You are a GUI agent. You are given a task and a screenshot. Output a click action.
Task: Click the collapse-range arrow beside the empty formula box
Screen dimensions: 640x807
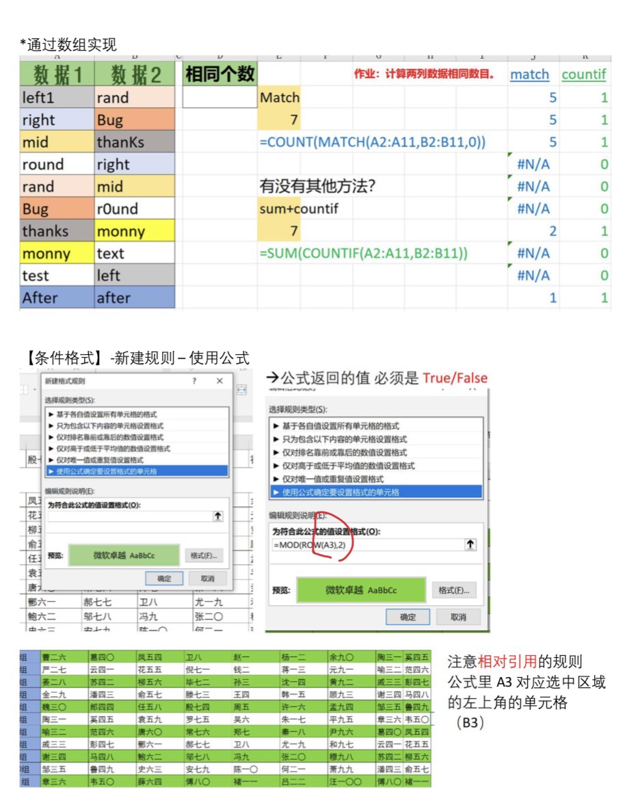pyautogui.click(x=217, y=516)
